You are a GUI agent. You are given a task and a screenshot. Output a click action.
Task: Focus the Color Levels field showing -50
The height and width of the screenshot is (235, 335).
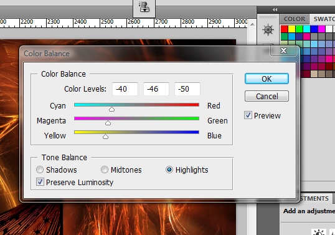tap(187, 89)
